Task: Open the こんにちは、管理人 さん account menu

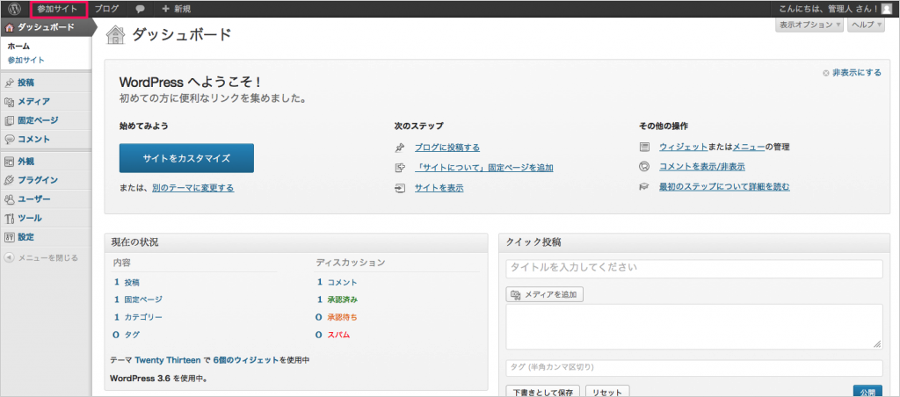Action: point(837,9)
